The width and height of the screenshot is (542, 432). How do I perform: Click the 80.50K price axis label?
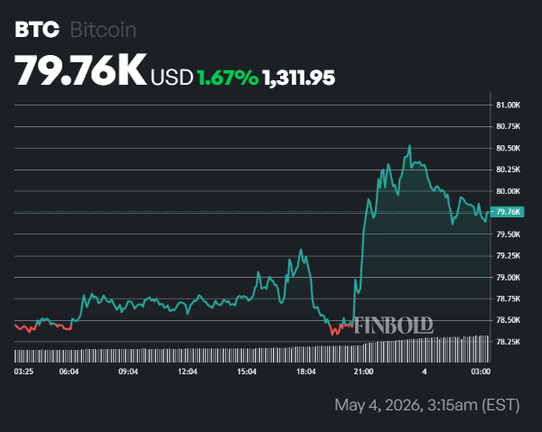point(508,149)
